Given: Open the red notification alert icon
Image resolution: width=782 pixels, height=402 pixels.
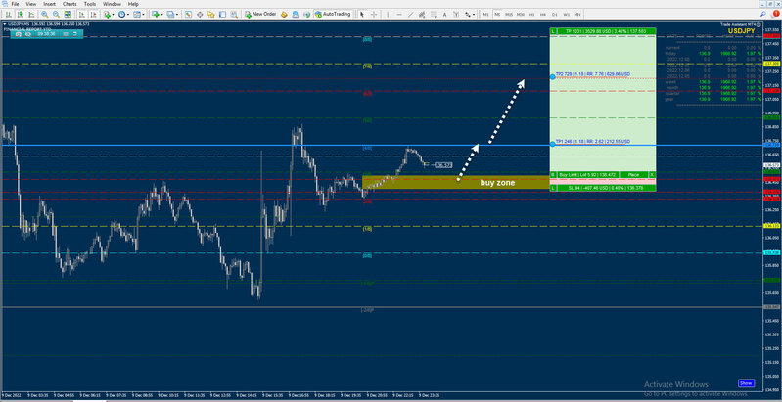Looking at the screenshot, I should pos(776,14).
